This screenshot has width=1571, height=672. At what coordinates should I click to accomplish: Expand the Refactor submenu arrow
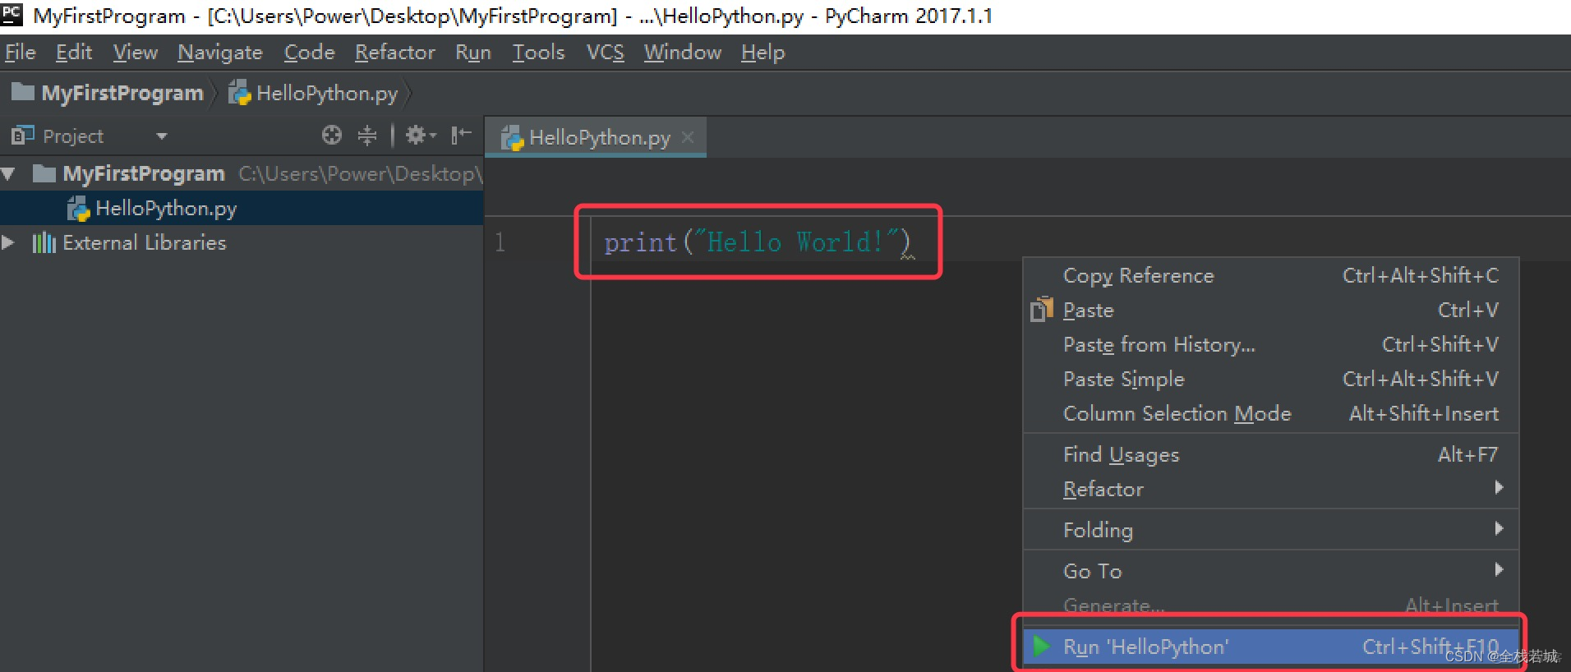[x=1499, y=488]
